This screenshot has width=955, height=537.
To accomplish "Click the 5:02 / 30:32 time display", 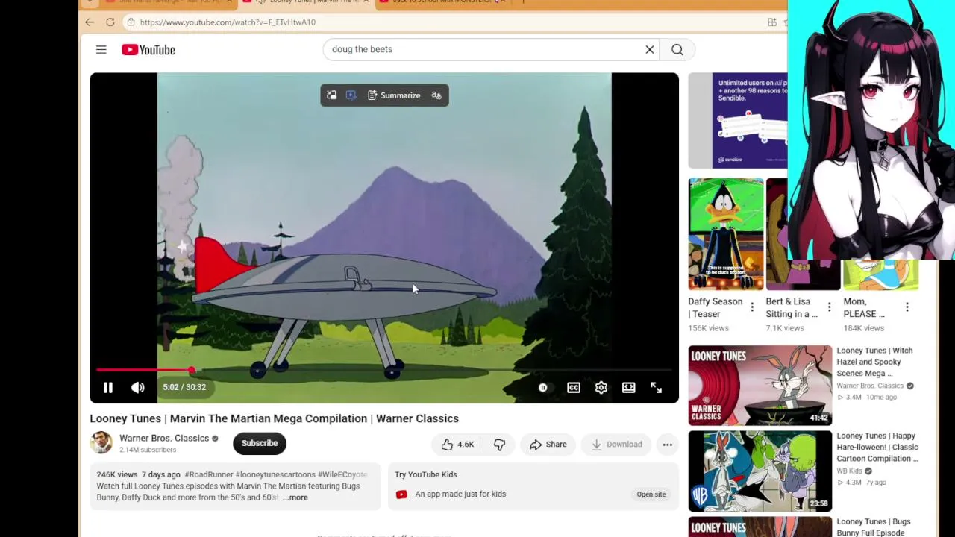I will [184, 388].
